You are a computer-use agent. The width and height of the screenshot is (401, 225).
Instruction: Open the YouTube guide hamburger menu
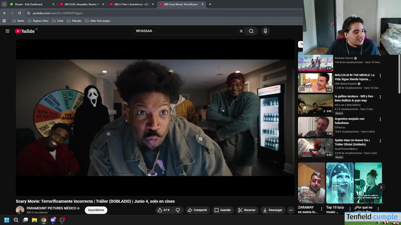tap(8, 31)
